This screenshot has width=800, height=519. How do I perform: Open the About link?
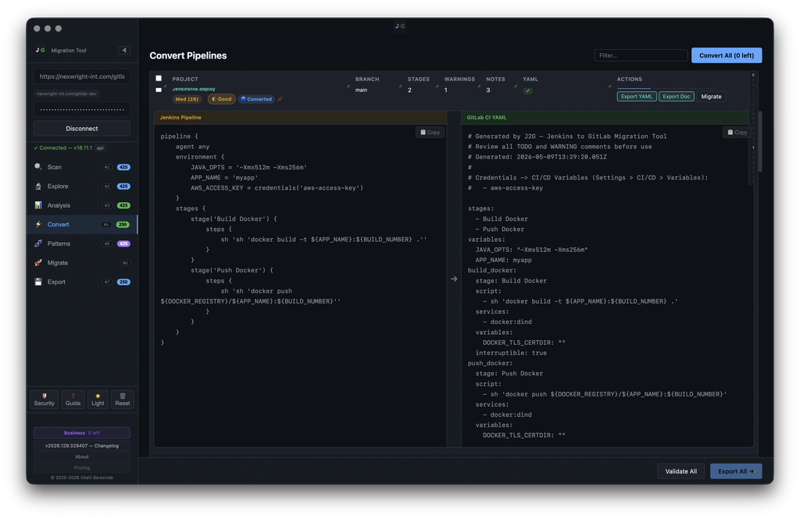coord(81,457)
